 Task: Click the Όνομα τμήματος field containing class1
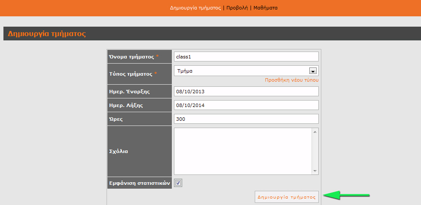246,57
